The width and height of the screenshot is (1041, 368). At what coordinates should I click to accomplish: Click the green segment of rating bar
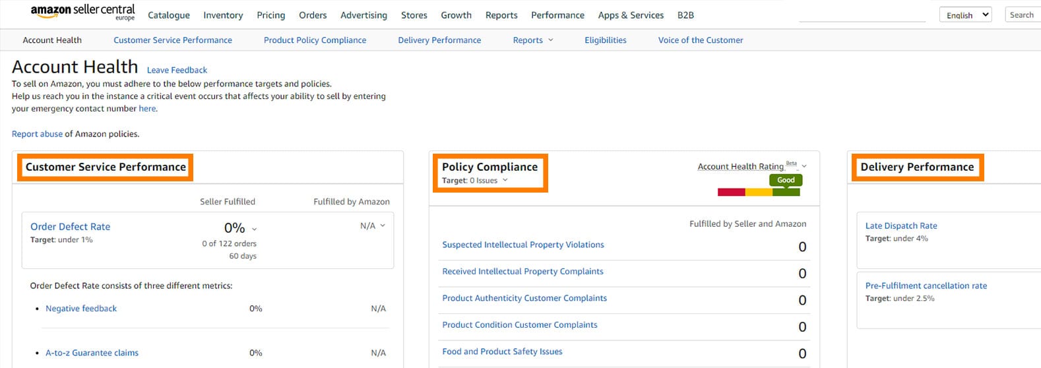pos(786,192)
